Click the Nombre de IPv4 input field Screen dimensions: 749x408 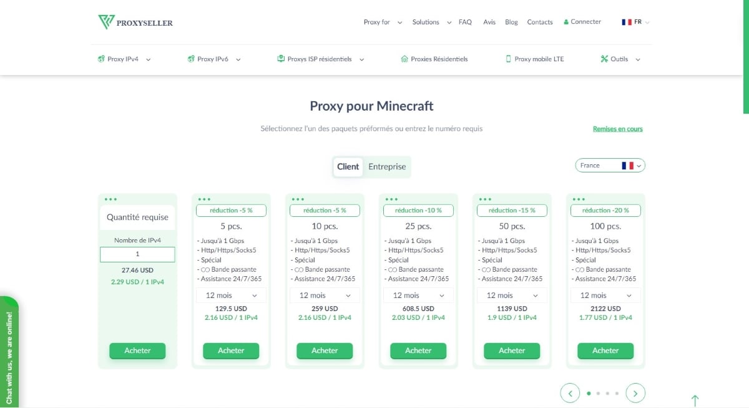(137, 254)
